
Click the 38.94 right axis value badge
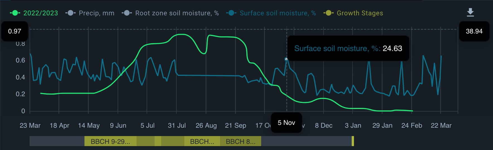[x=474, y=31]
